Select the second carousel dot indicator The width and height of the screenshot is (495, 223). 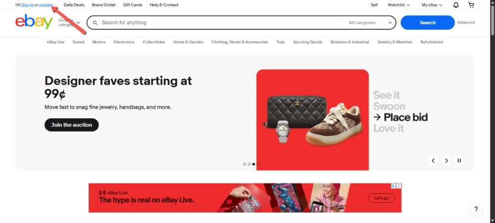click(x=249, y=164)
